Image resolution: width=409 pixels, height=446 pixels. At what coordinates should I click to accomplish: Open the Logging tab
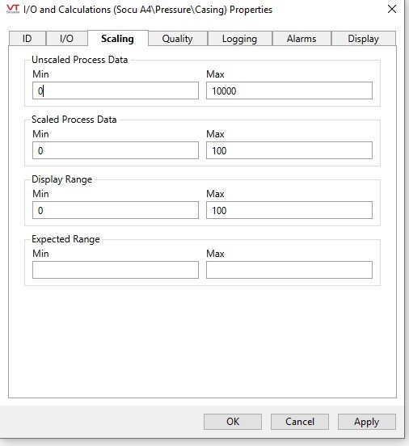pyautogui.click(x=239, y=39)
